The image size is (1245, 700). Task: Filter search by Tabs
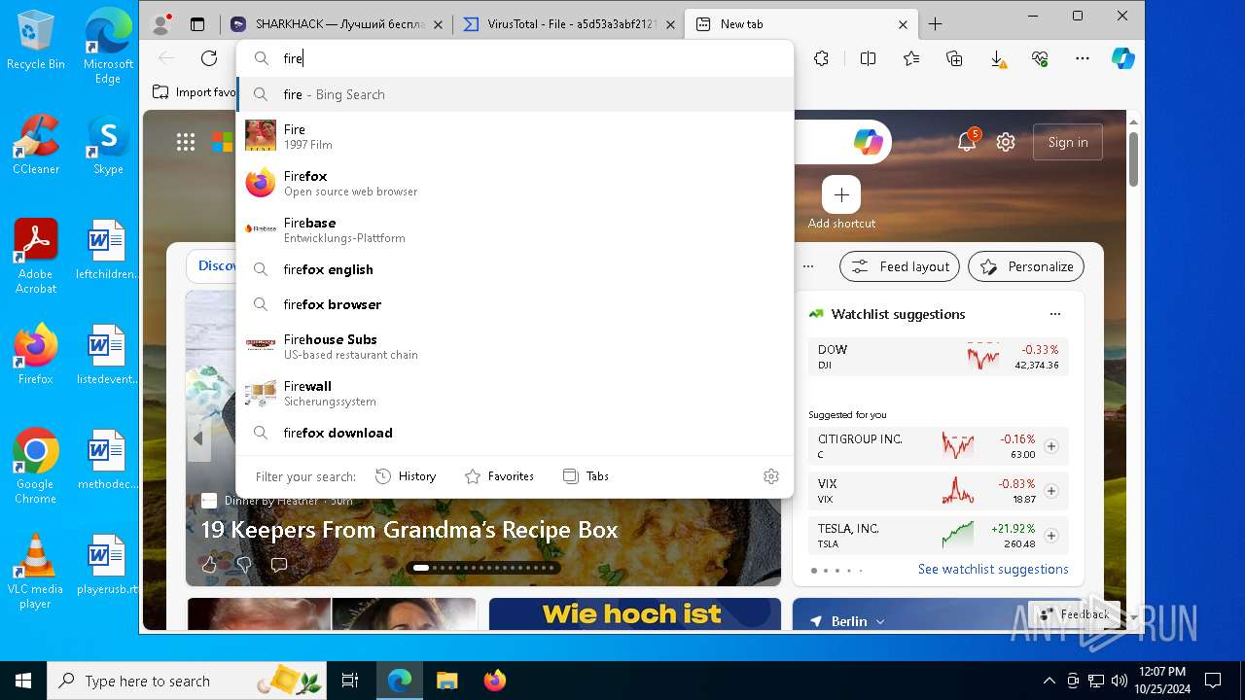click(x=586, y=476)
